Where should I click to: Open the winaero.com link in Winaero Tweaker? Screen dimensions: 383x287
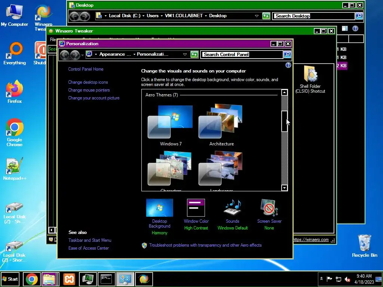click(x=311, y=240)
